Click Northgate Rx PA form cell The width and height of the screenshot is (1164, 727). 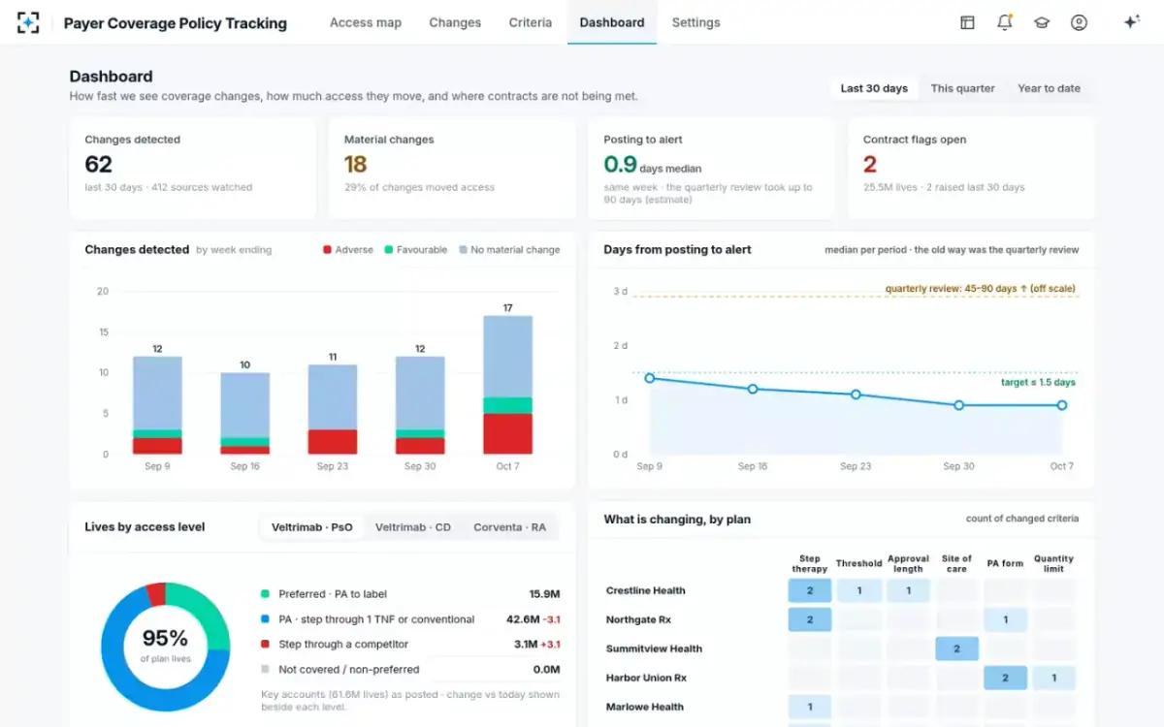click(1006, 619)
